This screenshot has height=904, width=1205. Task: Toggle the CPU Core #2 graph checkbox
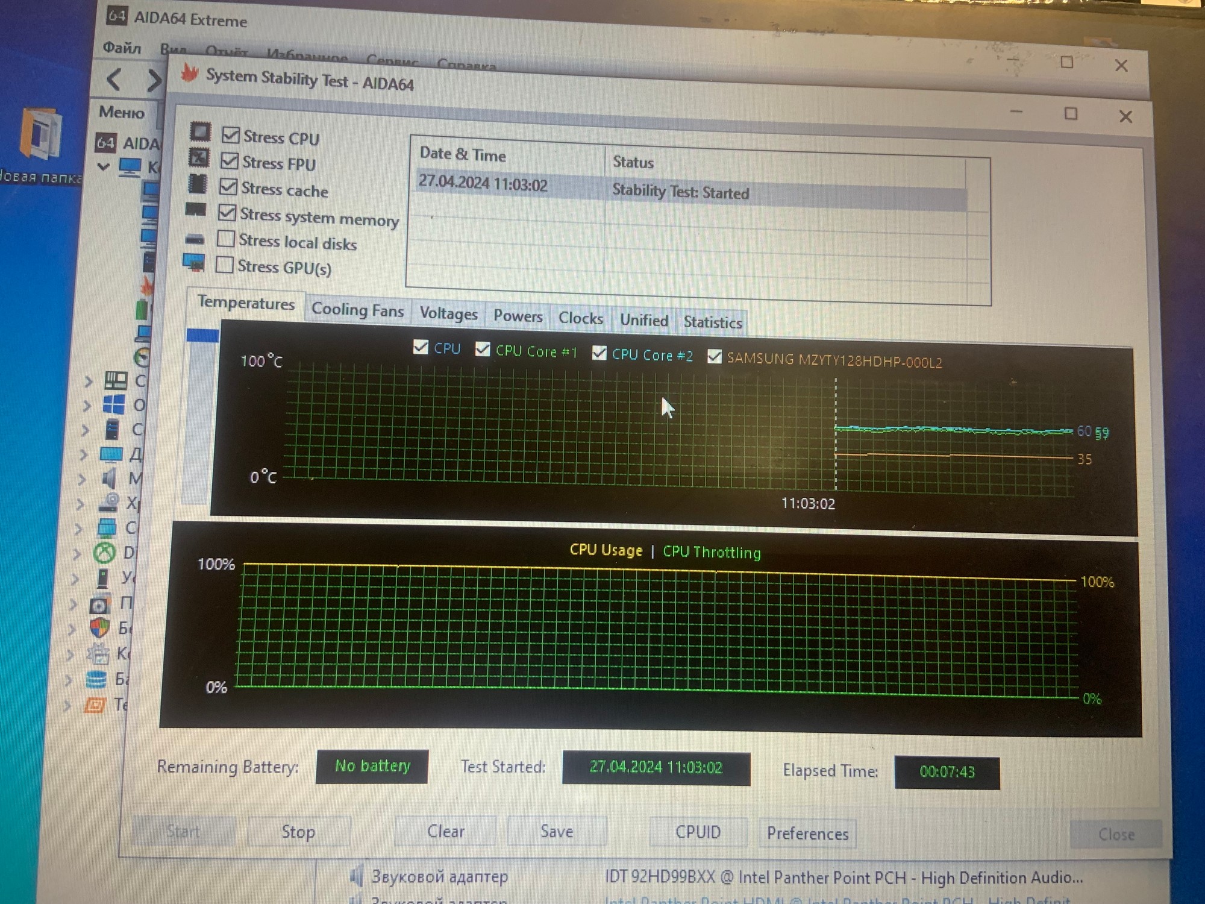599,353
